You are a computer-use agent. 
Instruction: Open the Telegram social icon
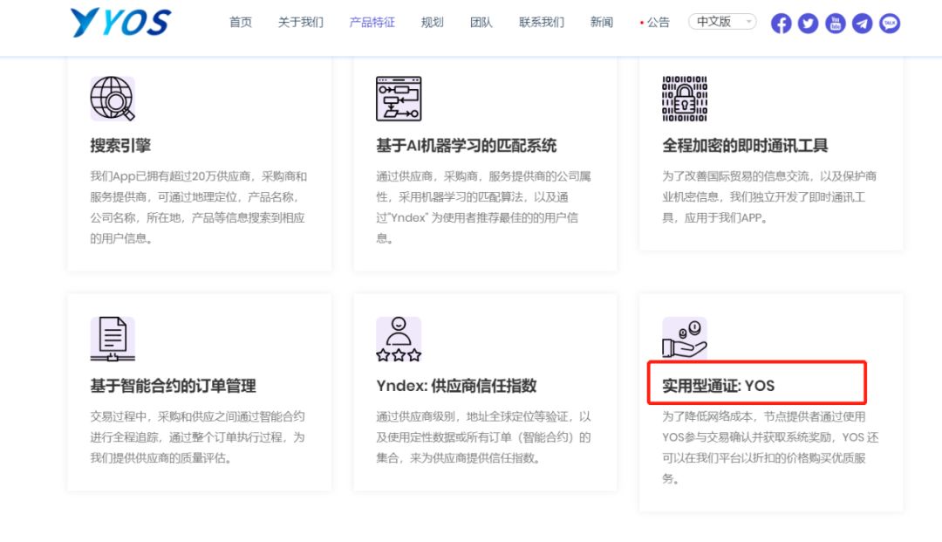click(862, 24)
